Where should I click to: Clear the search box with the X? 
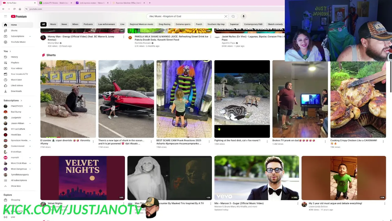226,16
